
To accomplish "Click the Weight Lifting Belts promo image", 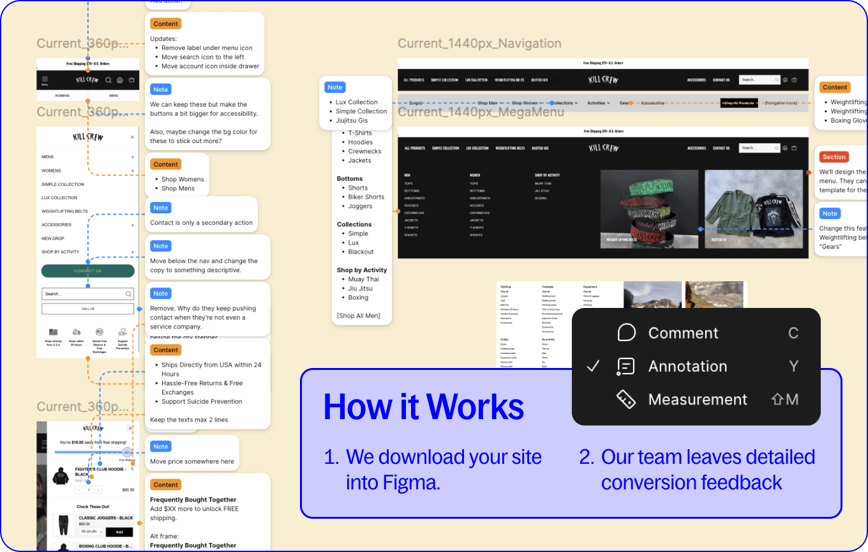I will [x=648, y=209].
